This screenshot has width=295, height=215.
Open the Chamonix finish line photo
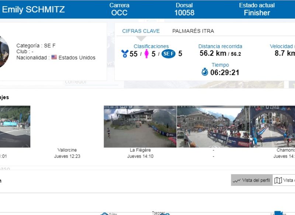click(x=273, y=127)
